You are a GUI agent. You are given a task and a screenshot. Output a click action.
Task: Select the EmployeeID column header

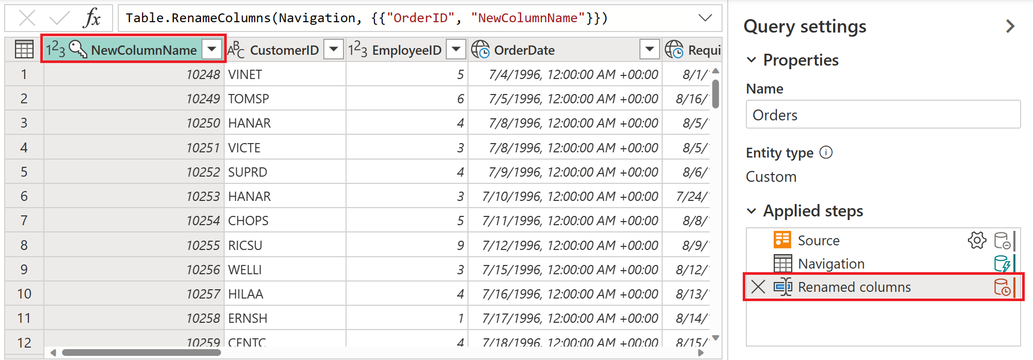(406, 50)
